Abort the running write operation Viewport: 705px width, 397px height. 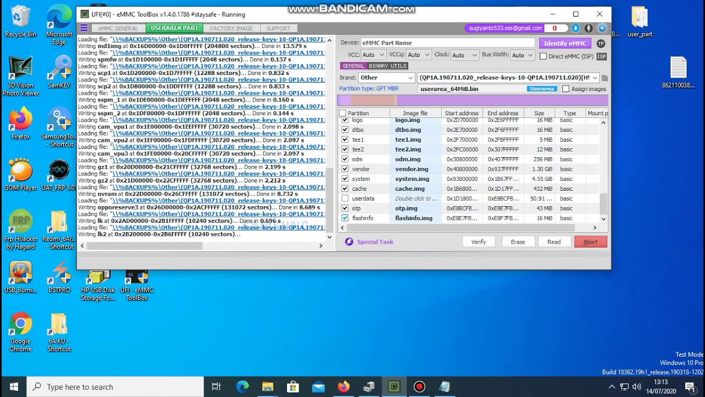[x=590, y=242]
